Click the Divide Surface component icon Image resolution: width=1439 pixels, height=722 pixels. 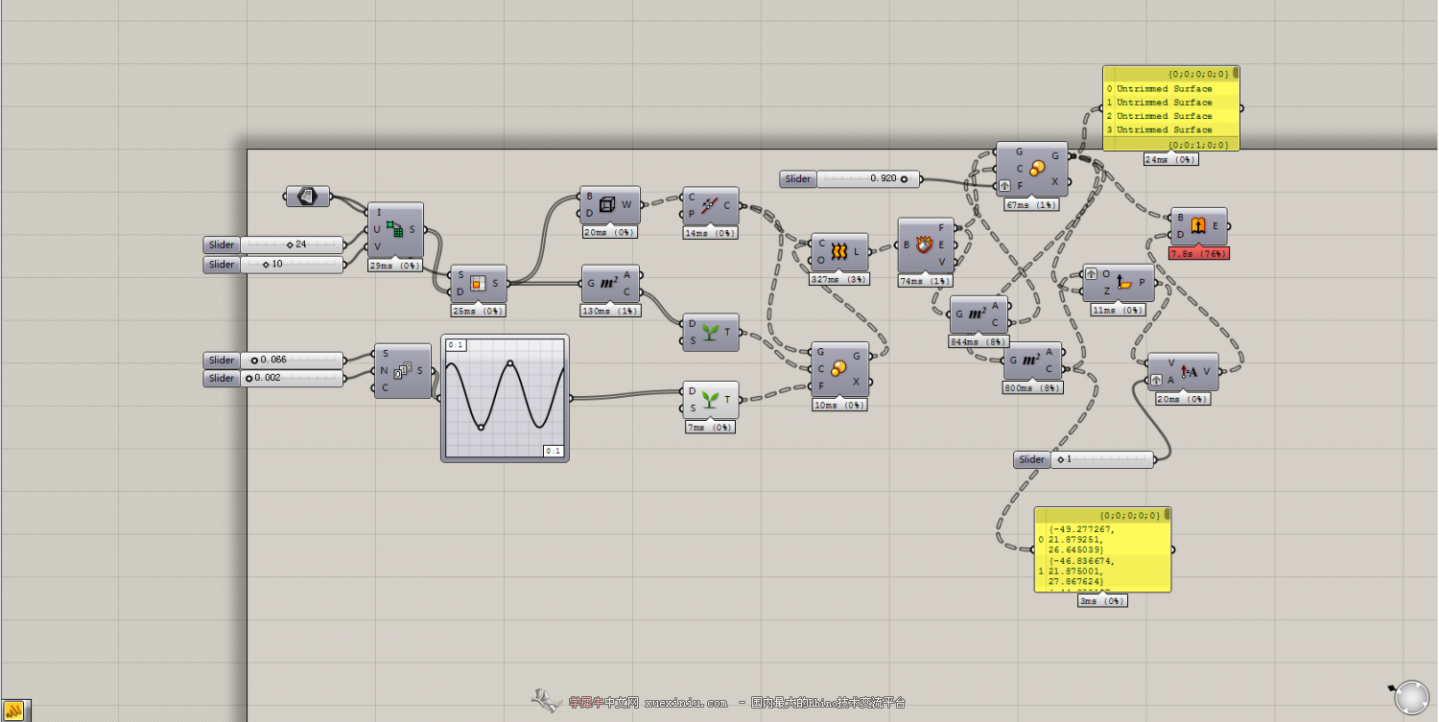coord(394,229)
